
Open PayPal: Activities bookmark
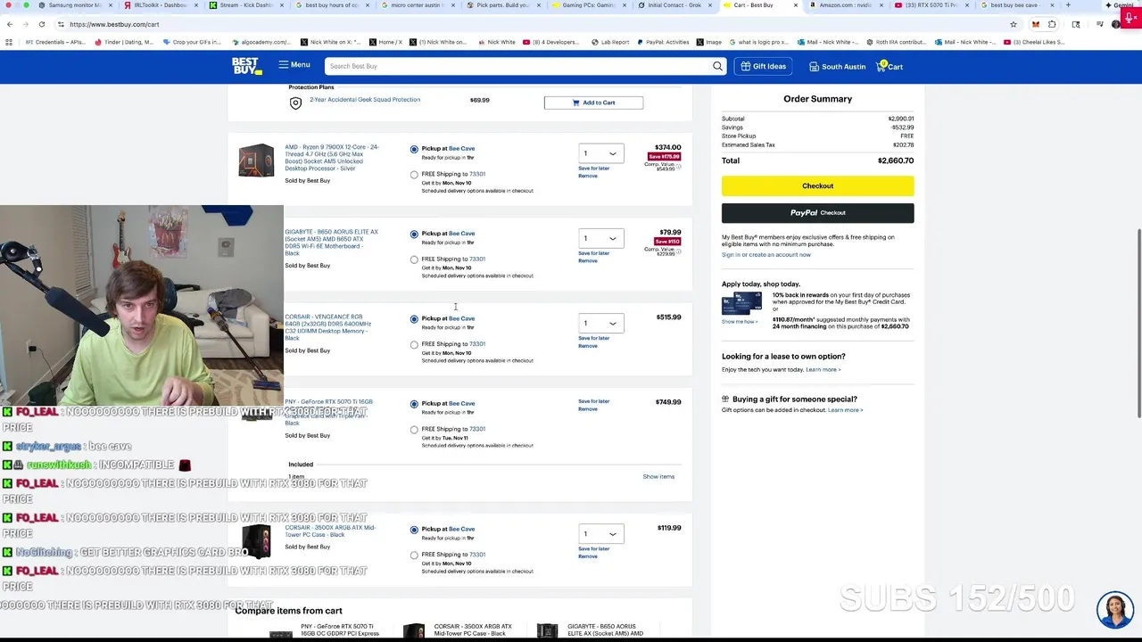(x=665, y=42)
